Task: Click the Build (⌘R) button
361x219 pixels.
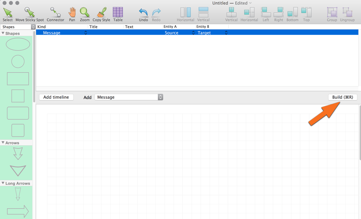Action: tap(343, 97)
